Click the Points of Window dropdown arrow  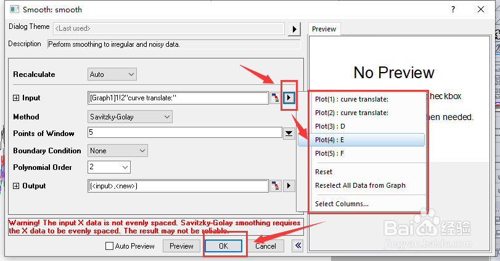(289, 134)
